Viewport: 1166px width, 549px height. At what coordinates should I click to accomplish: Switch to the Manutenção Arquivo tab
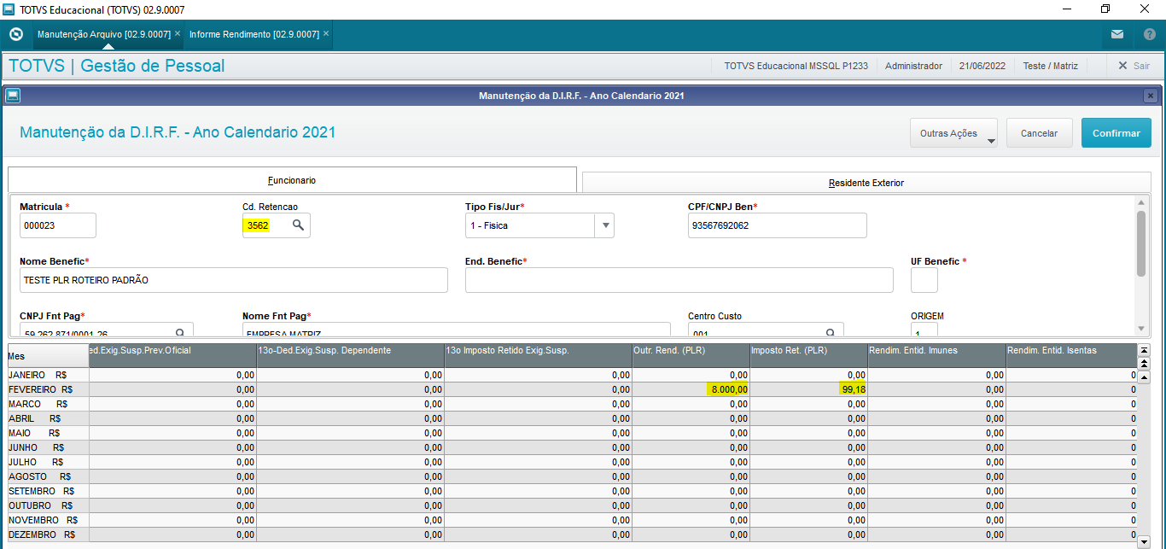[x=104, y=34]
